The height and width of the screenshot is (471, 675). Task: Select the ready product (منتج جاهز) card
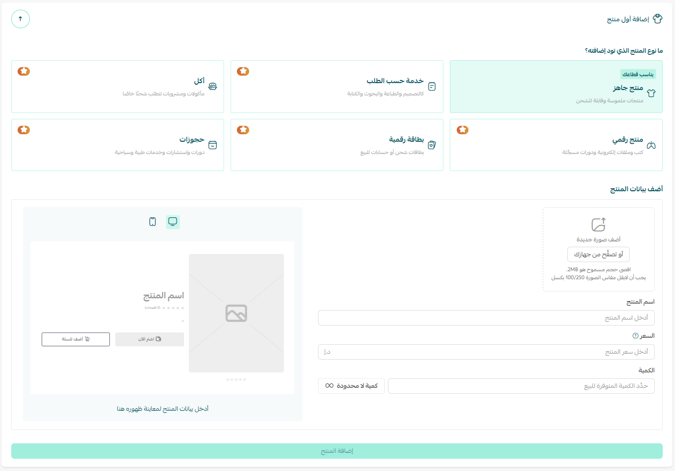pyautogui.click(x=555, y=86)
